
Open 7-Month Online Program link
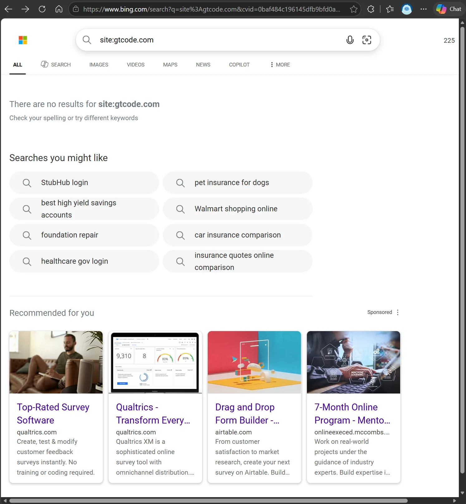point(352,414)
